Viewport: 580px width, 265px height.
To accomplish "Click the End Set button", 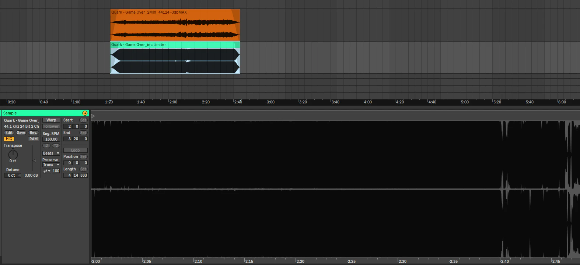I will [x=83, y=132].
